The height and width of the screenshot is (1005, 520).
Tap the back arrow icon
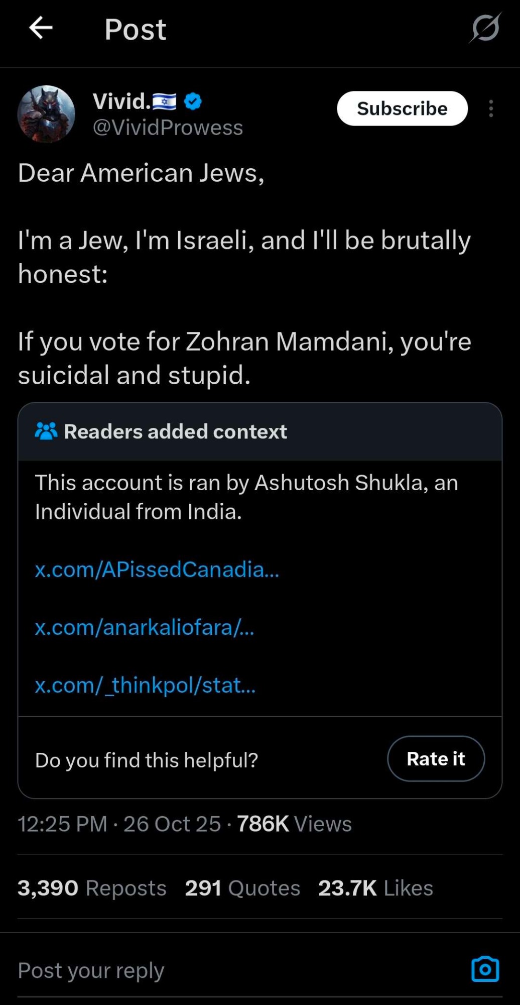tap(41, 28)
